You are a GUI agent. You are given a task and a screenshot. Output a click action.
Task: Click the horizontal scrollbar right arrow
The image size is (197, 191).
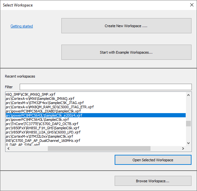(x=183, y=149)
